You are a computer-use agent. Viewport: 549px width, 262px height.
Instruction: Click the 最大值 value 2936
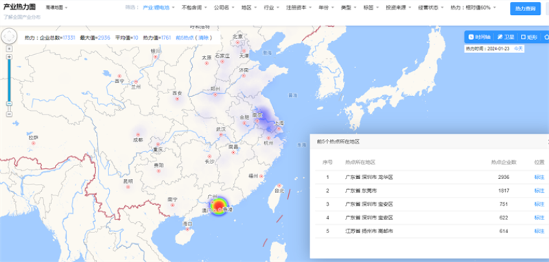[104, 38]
